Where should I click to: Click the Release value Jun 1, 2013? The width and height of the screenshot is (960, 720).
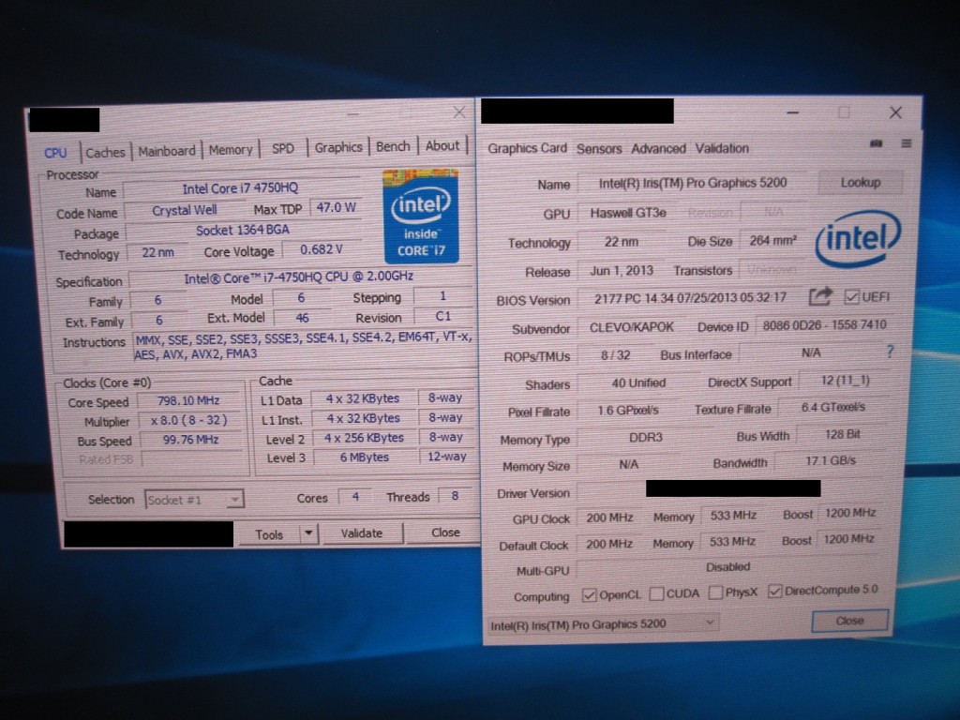(x=622, y=271)
